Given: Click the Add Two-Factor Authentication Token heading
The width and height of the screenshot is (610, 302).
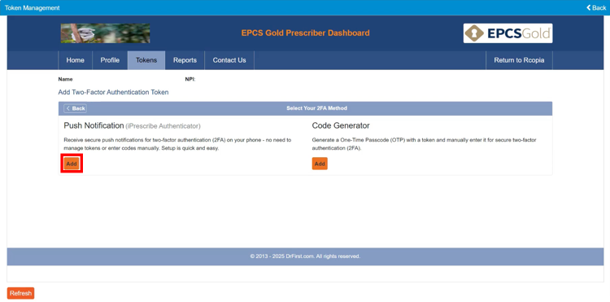Looking at the screenshot, I should tap(113, 92).
